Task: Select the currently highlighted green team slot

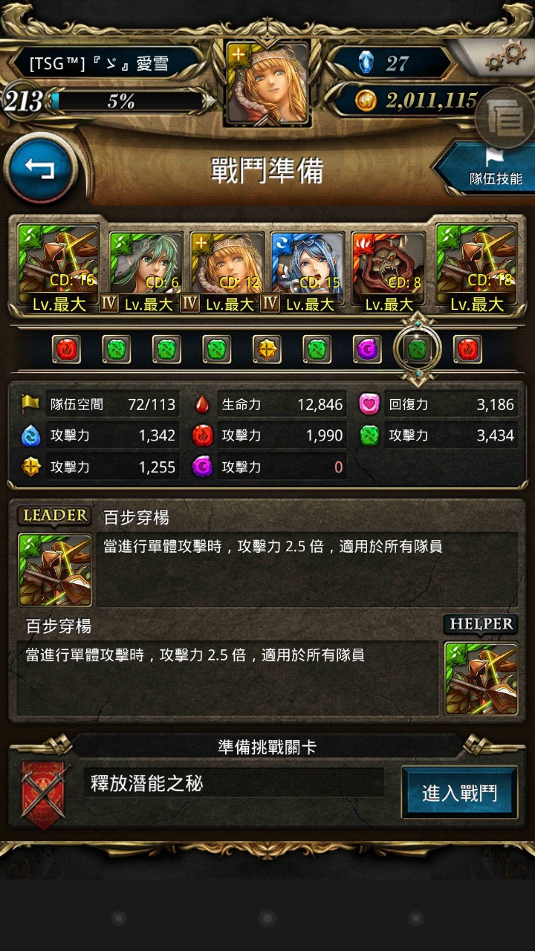Action: [418, 349]
